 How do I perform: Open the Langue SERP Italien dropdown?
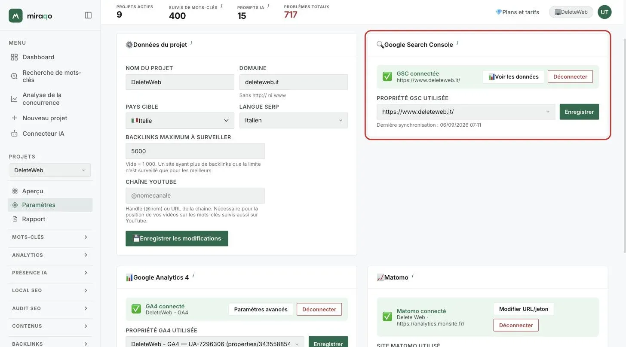pos(294,121)
